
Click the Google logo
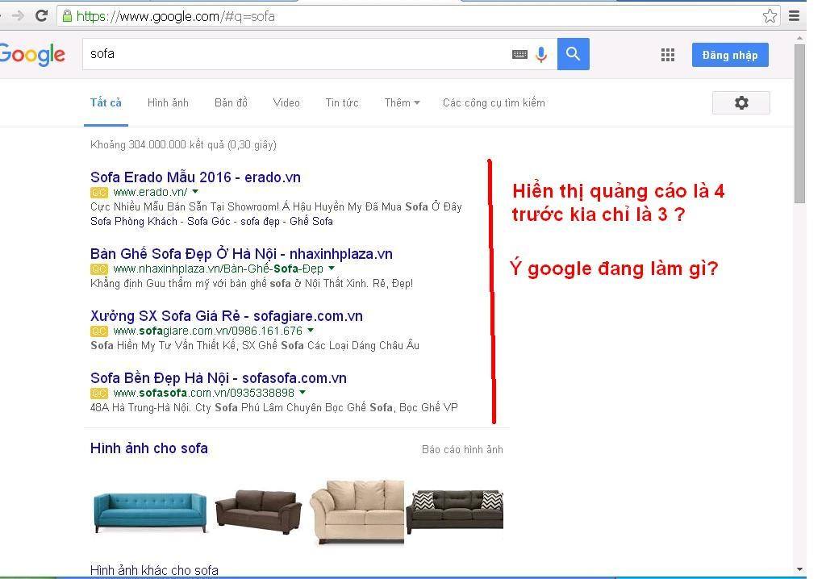click(32, 54)
